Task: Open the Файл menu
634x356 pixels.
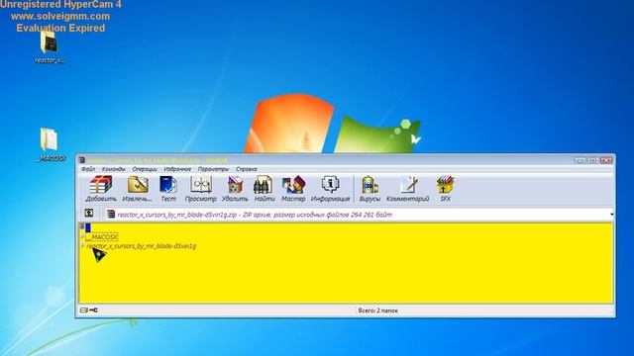Action: (x=88, y=169)
